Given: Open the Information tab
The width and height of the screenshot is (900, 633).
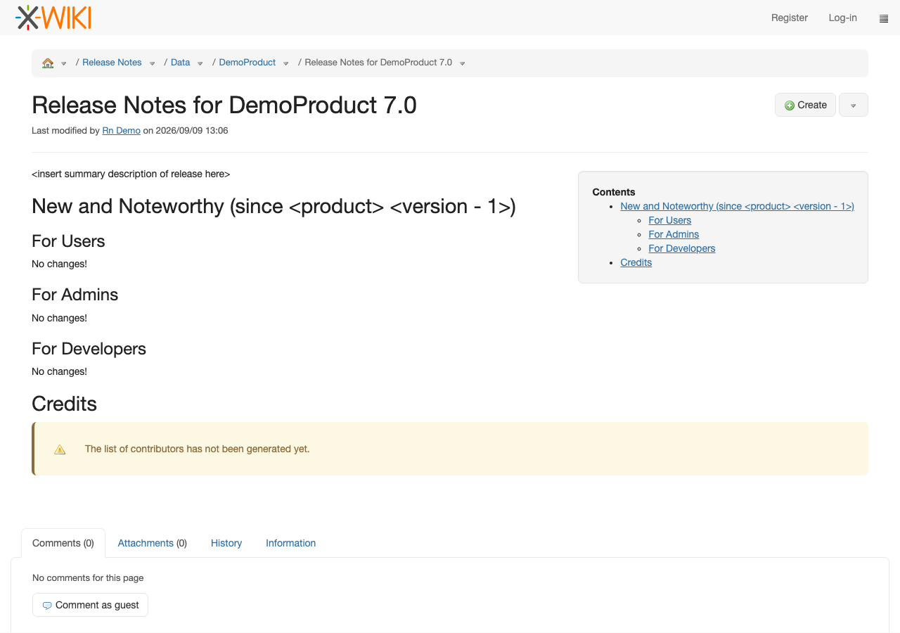Looking at the screenshot, I should click(290, 543).
